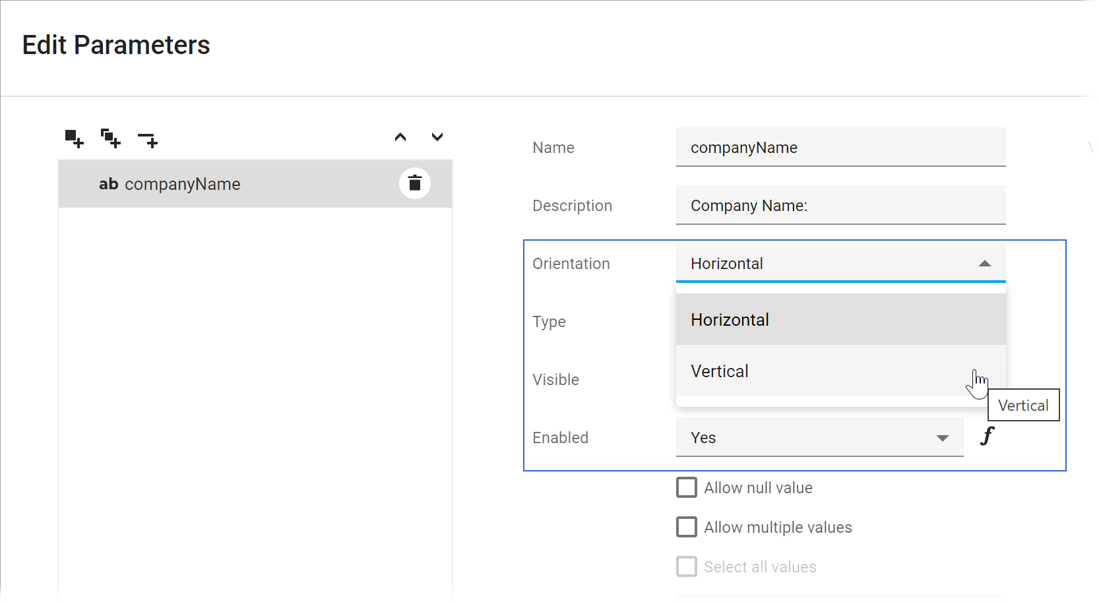Check the Allow null value checkbox

click(x=686, y=487)
